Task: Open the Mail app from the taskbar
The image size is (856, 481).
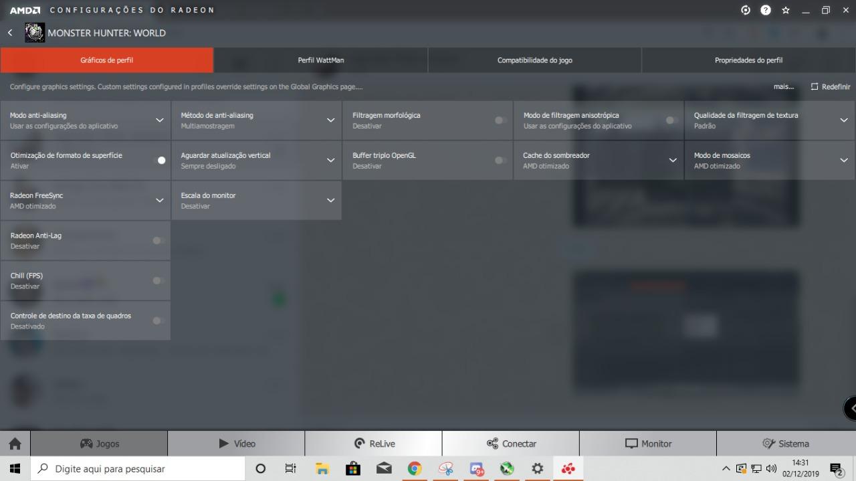Action: click(384, 469)
